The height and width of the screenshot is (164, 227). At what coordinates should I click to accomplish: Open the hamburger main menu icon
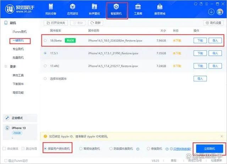pyautogui.click(x=206, y=4)
